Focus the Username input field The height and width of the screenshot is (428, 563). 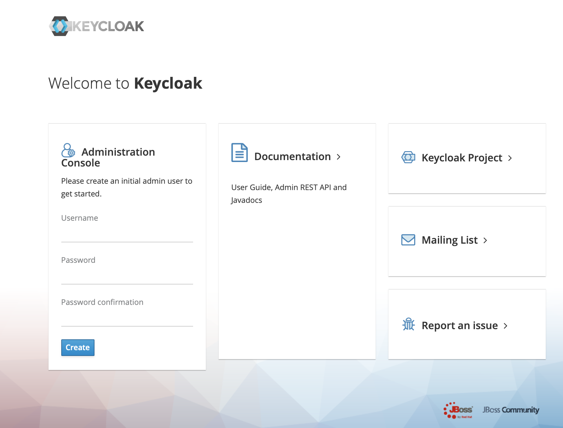(127, 234)
